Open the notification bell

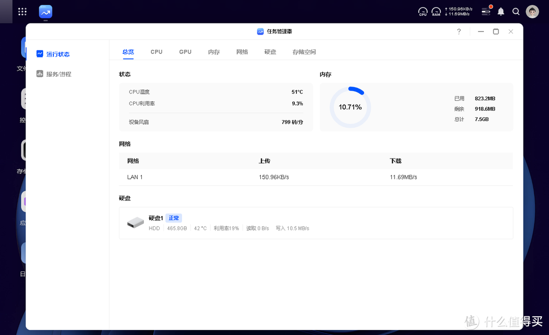(501, 11)
